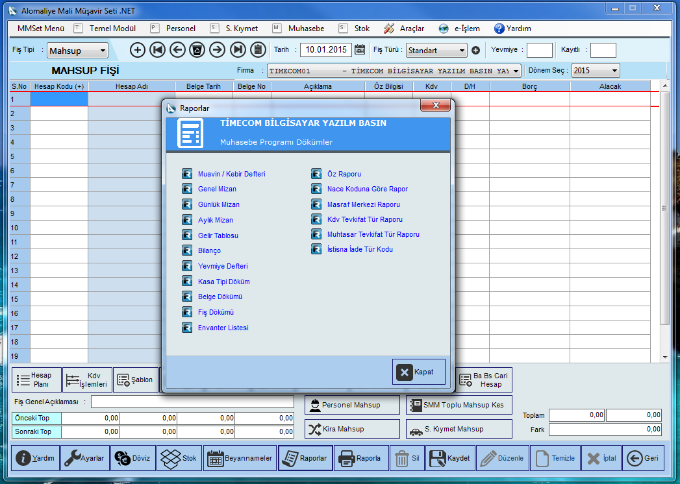Screen dimensions: 680x484
Task: Click the wrench-and-screwdriver Araçlar icon in menu bar
Action: pos(389,29)
